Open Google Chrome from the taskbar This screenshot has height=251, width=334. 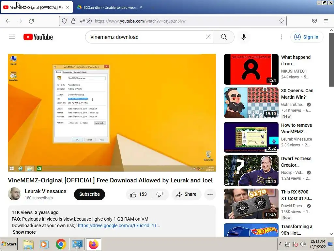[x=61, y=244]
